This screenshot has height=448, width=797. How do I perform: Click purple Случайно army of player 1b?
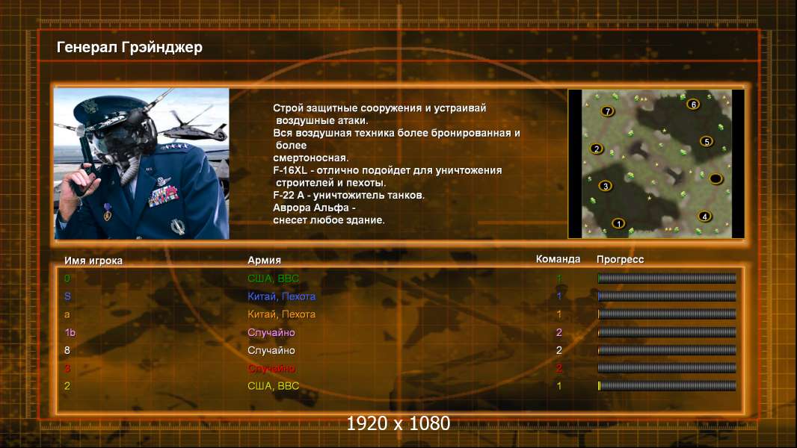(x=271, y=333)
